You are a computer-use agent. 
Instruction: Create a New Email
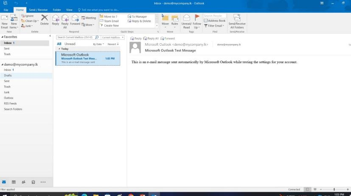pos(5,22)
